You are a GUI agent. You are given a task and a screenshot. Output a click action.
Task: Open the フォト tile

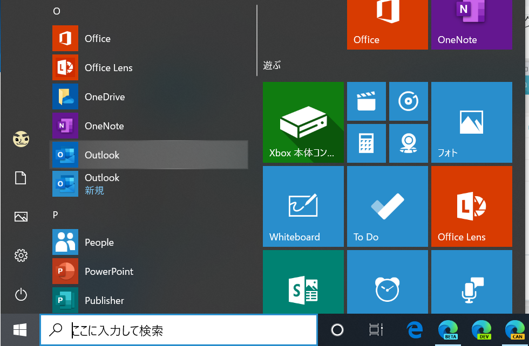point(472,122)
